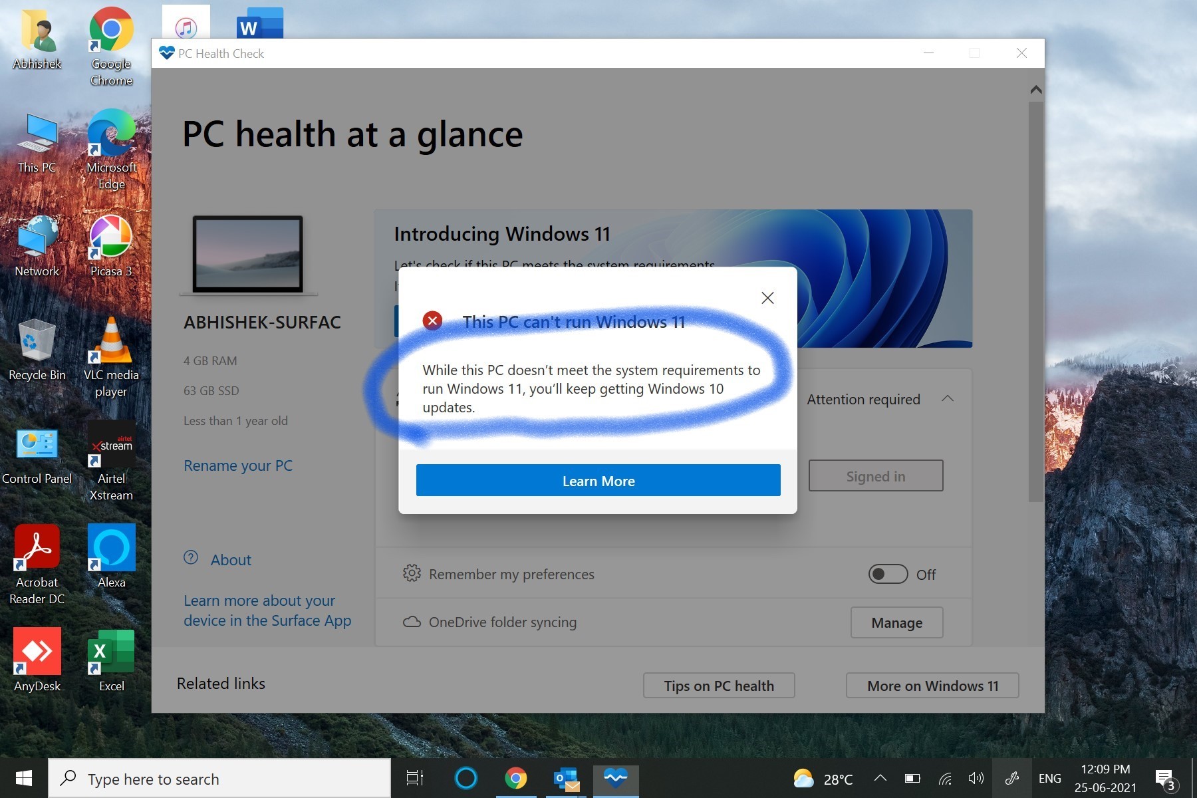Open the iTunes music desktop icon

(x=186, y=23)
